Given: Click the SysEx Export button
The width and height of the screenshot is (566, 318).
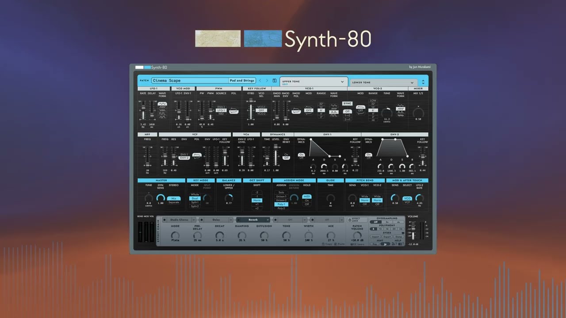Looking at the screenshot, I should click(387, 237).
